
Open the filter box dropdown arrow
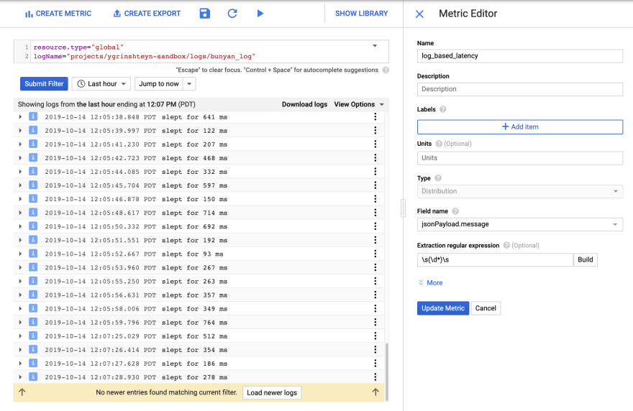click(375, 46)
